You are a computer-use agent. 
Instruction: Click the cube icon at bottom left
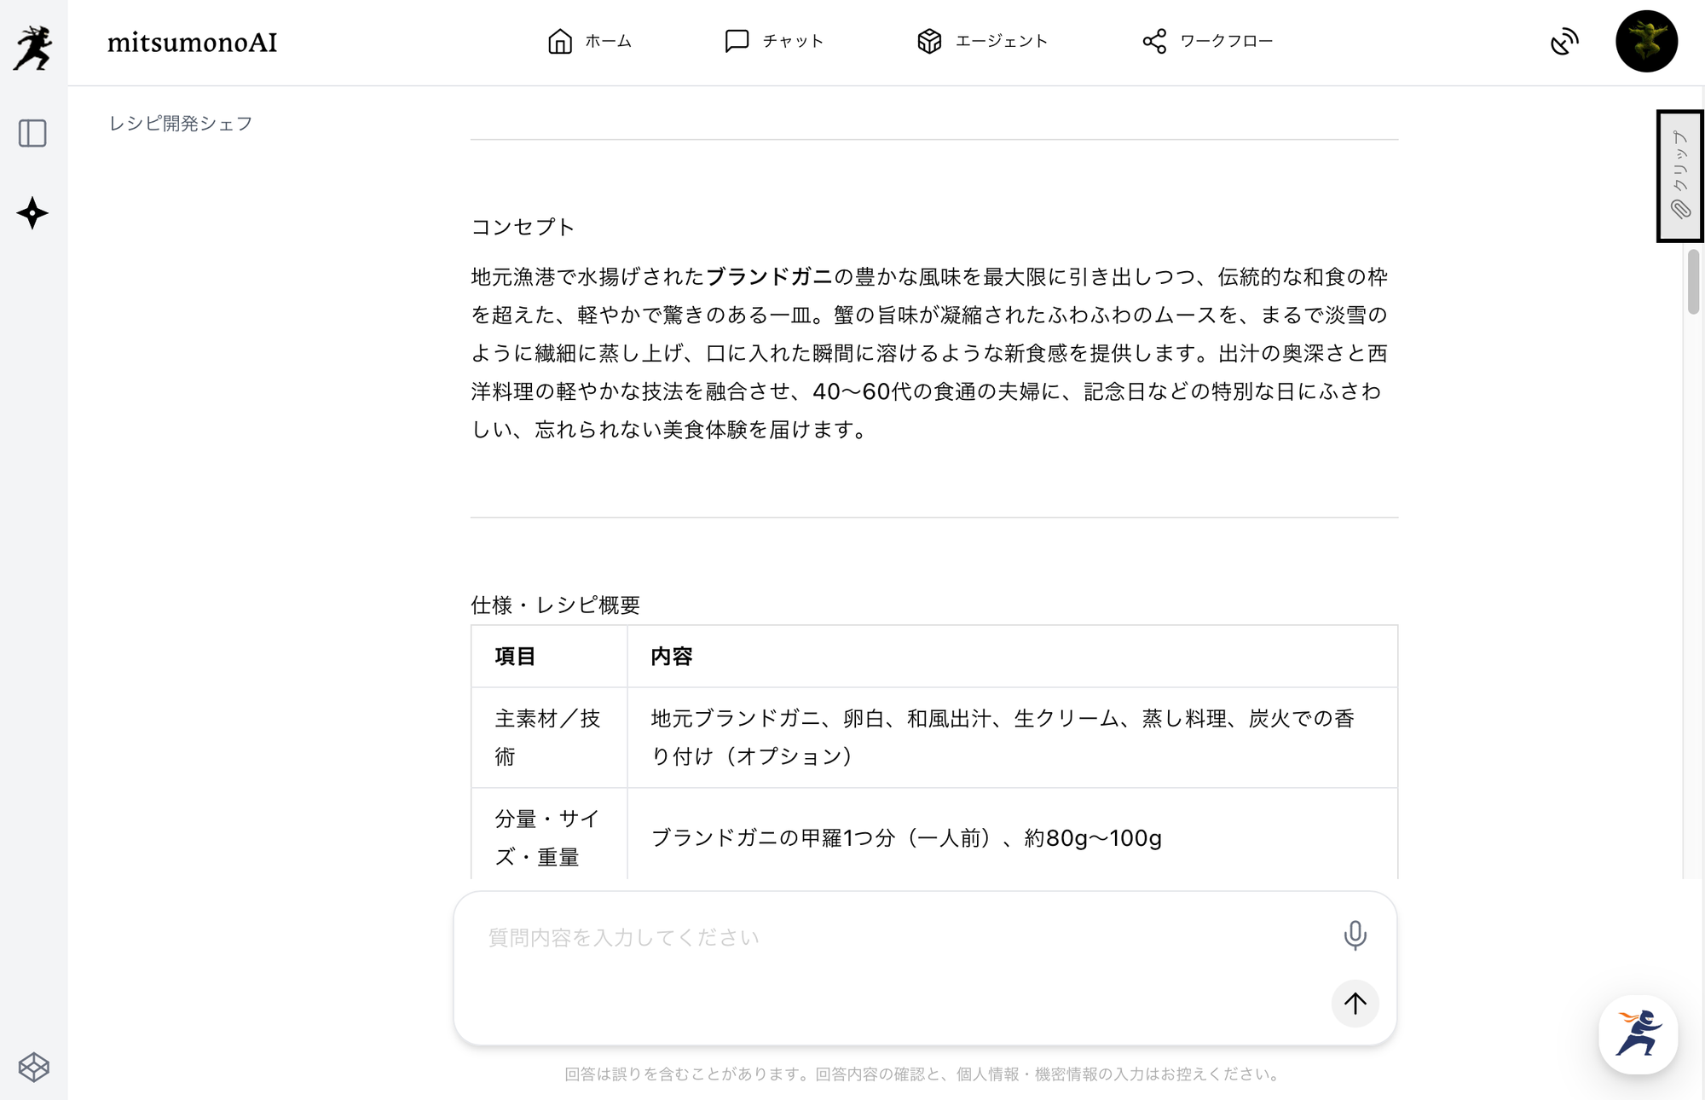click(x=34, y=1067)
